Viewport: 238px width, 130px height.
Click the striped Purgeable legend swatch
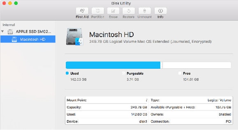click(x=123, y=73)
